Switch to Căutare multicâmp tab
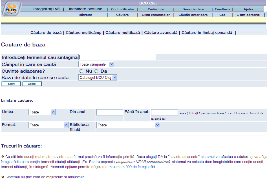Viewport: 267px width, 181px height. tap(83, 32)
